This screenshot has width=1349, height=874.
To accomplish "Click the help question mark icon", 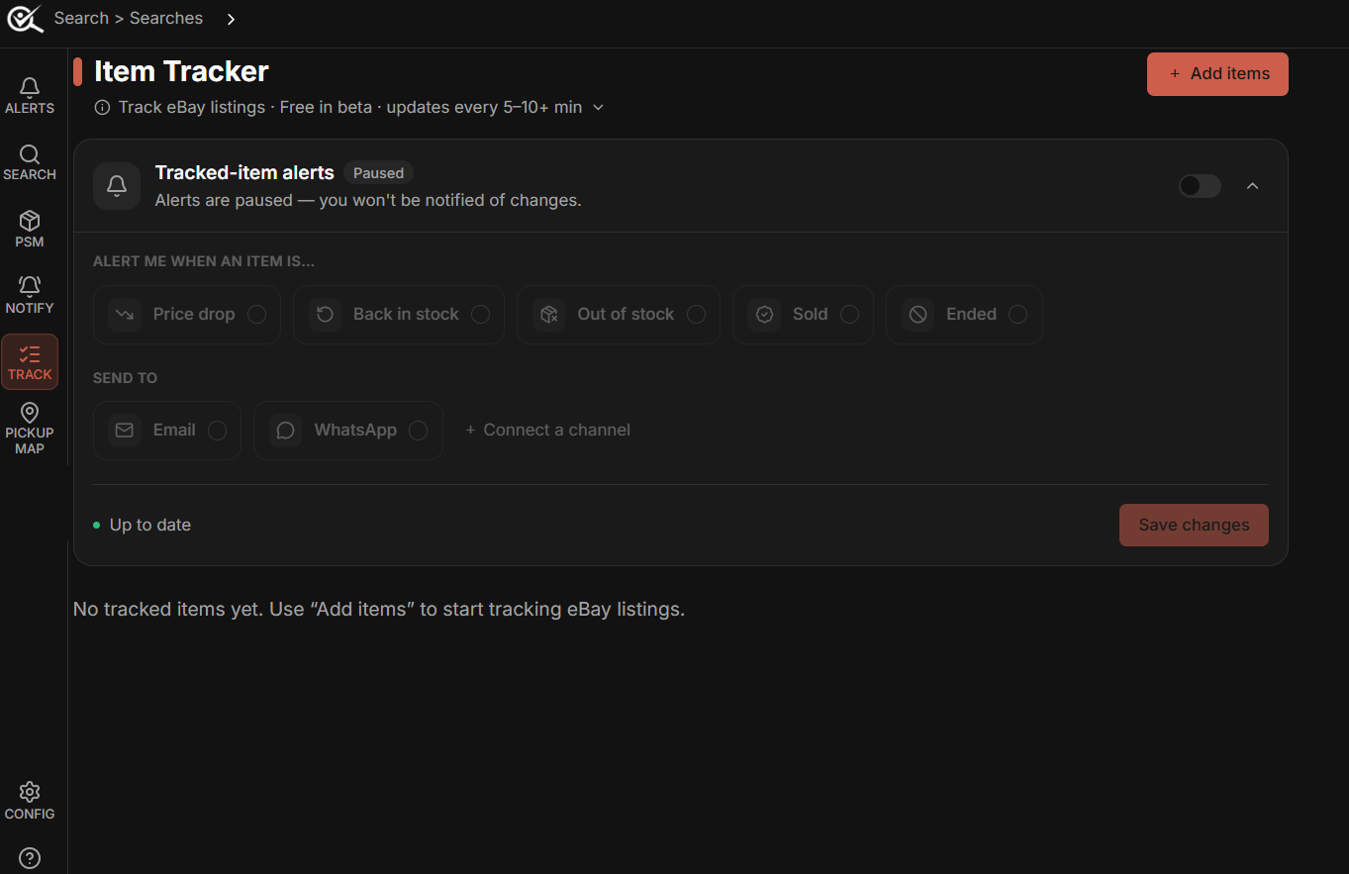I will 30,858.
